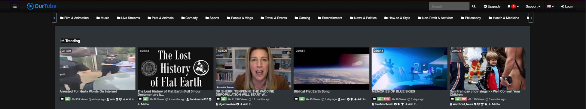Open Sports category
This screenshot has height=109, width=586.
tap(212, 18)
